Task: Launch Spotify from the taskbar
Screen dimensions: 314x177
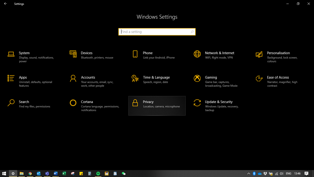Action: tap(98, 174)
